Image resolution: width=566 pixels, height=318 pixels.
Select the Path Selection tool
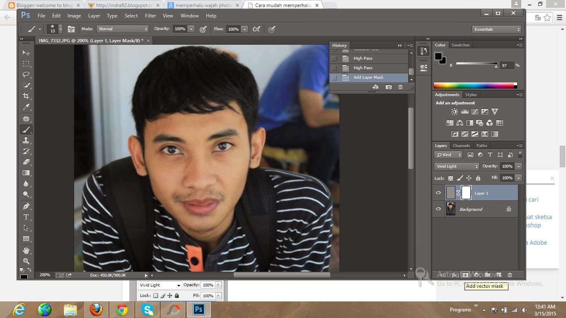(26, 228)
